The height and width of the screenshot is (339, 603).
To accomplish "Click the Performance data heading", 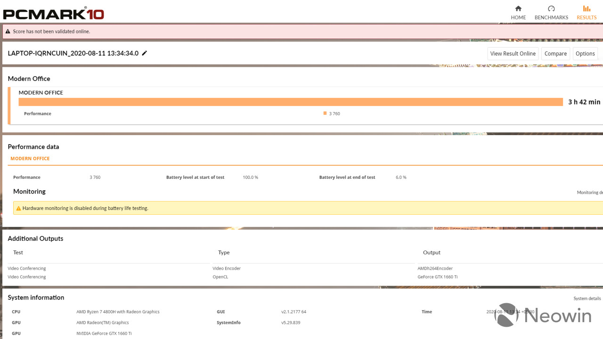I will pyautogui.click(x=33, y=147).
